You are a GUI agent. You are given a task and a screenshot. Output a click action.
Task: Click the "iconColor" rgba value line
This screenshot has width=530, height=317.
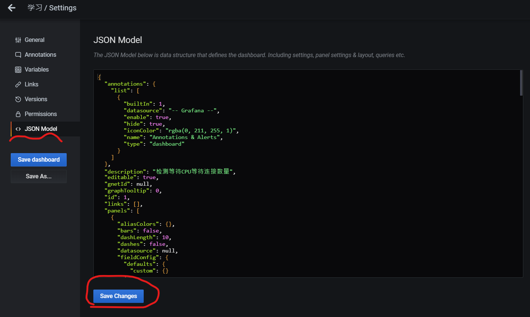point(181,131)
